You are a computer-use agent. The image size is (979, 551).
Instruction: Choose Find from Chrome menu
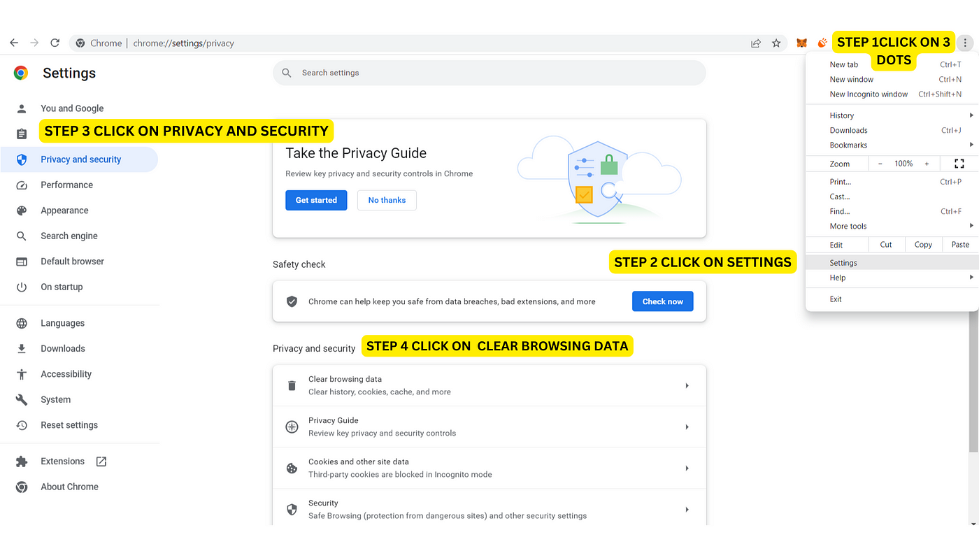892,211
